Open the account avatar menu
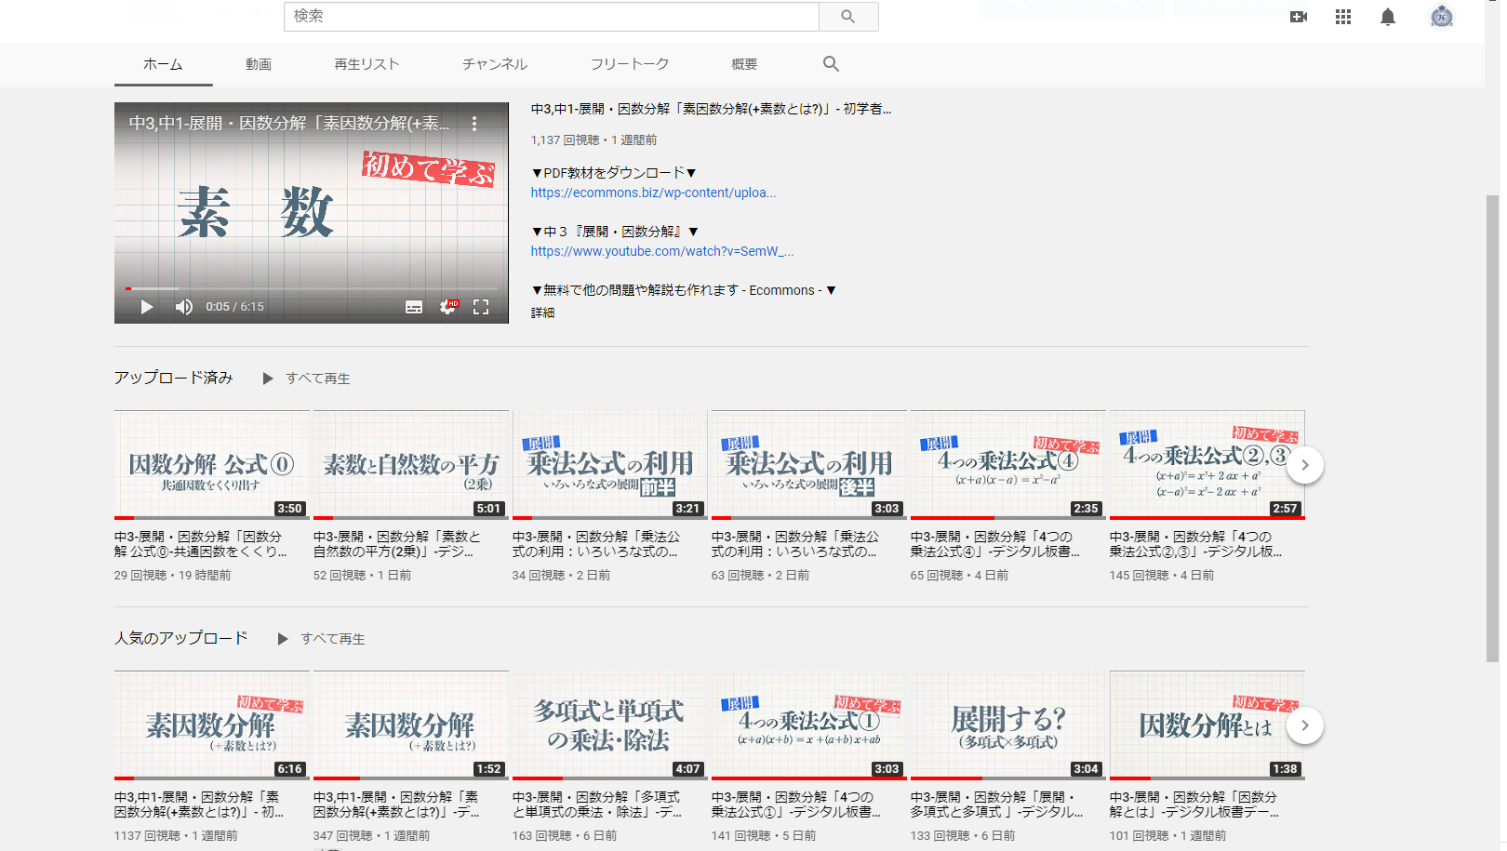The image size is (1507, 851). (x=1442, y=17)
